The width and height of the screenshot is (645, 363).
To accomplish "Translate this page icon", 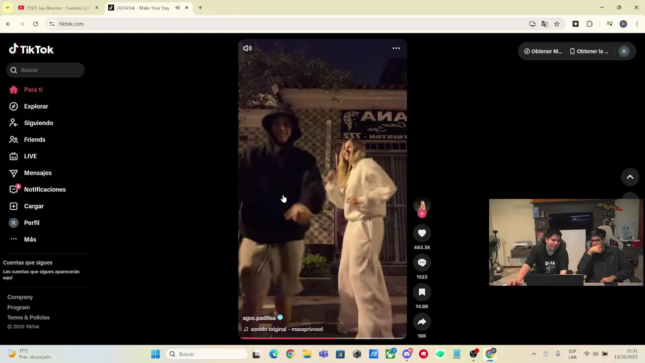I will (545, 24).
